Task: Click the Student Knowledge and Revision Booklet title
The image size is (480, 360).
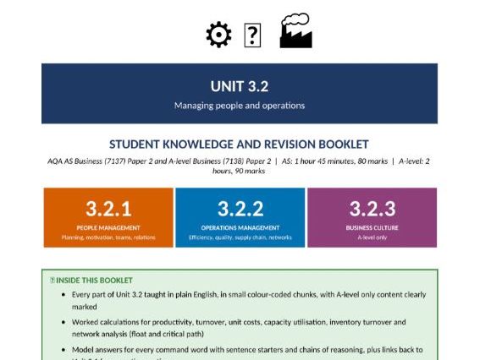Action: click(239, 145)
